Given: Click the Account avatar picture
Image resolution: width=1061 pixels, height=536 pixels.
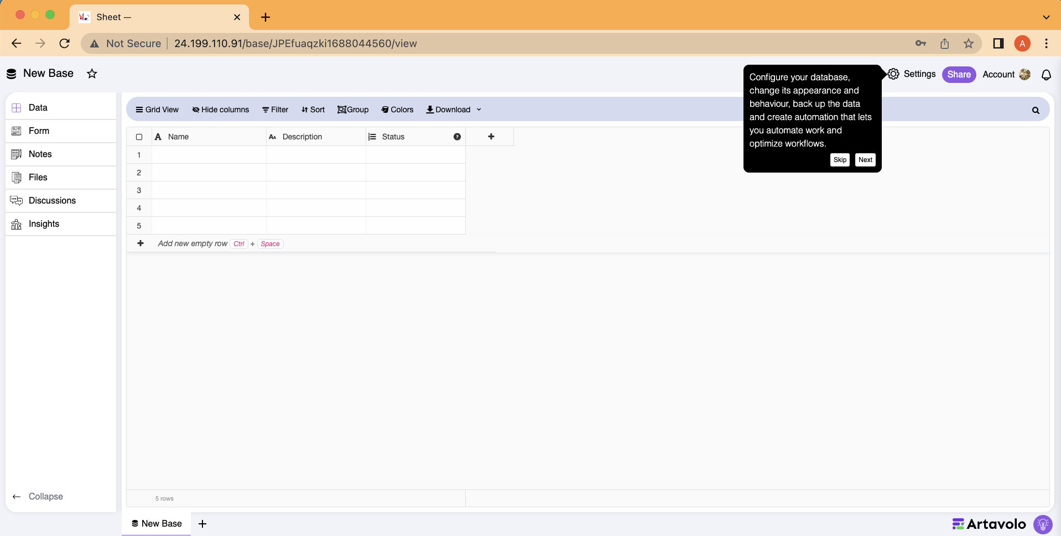Looking at the screenshot, I should pyautogui.click(x=1024, y=74).
